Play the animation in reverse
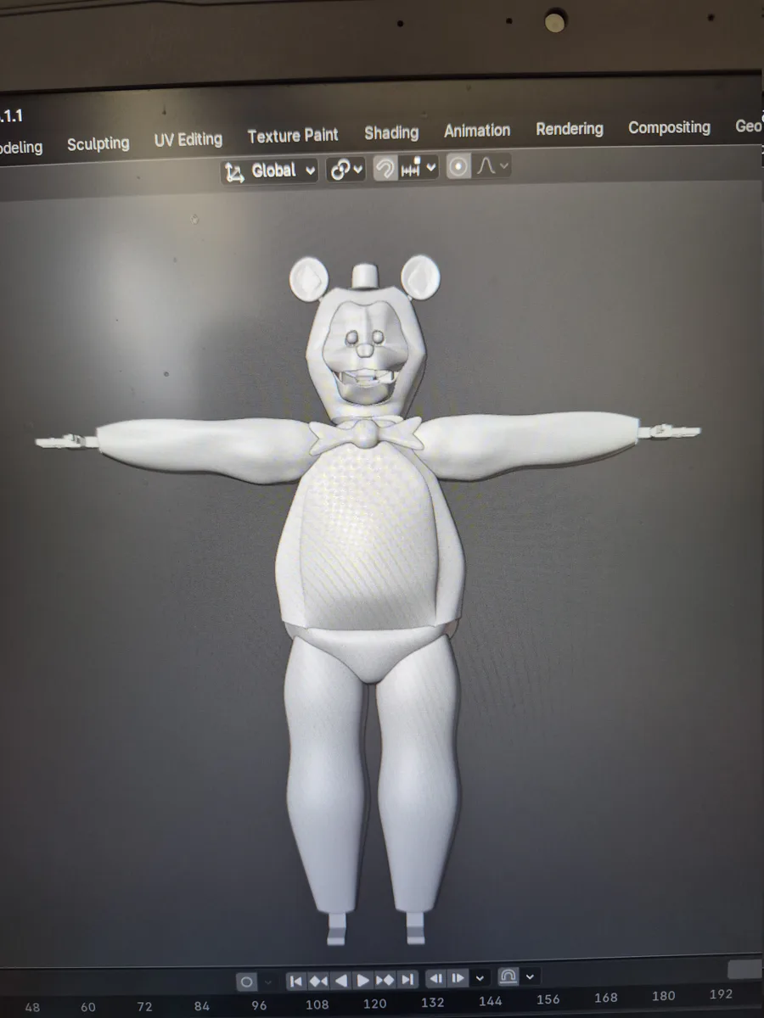 (340, 981)
